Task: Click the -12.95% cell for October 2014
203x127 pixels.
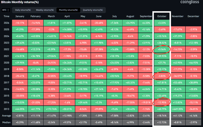Action: [162, 103]
